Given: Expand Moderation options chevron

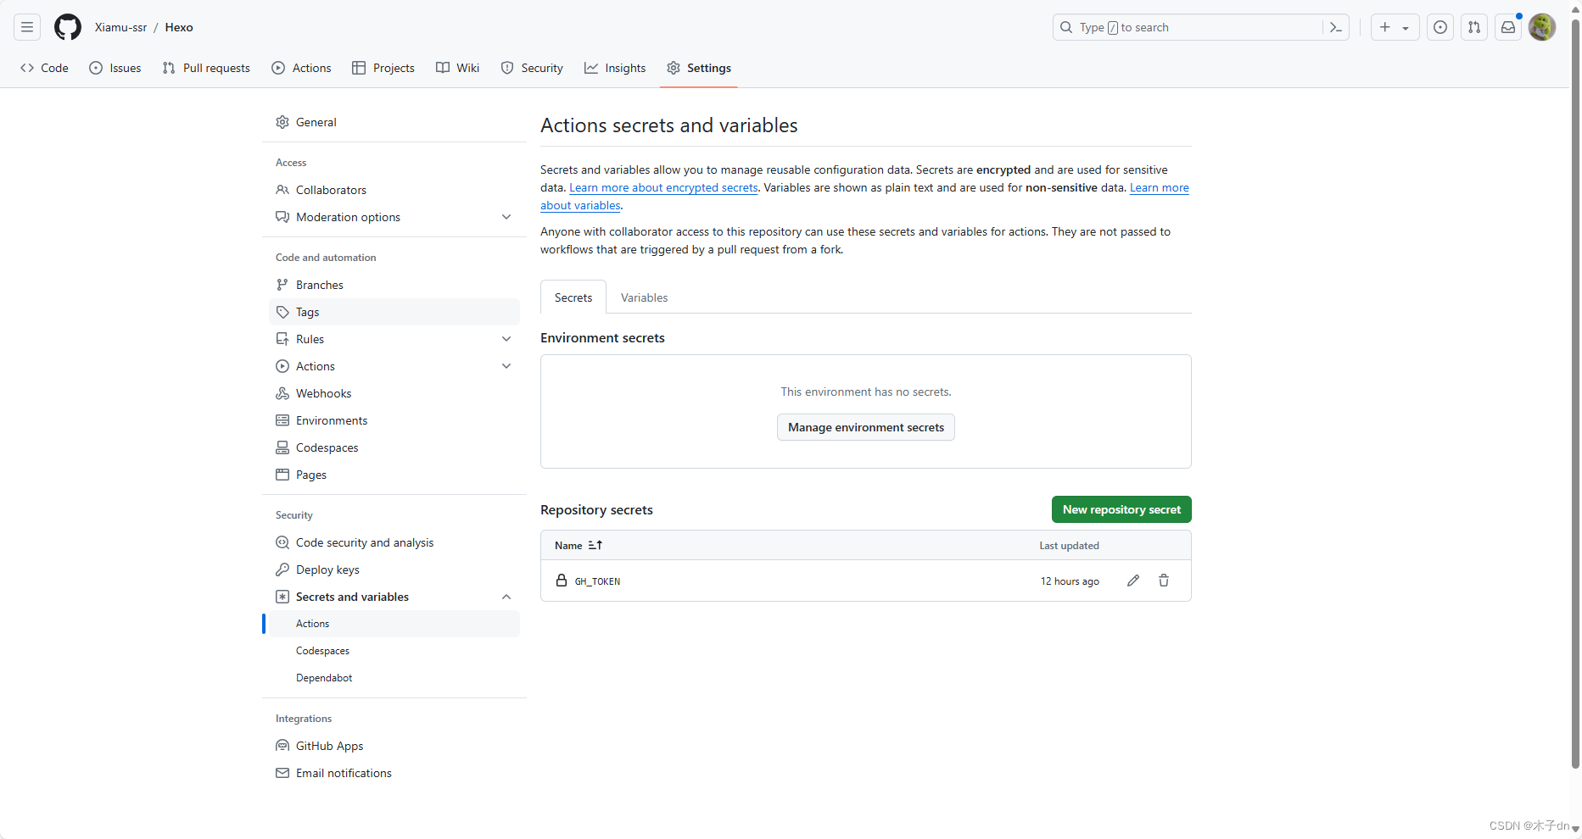Looking at the screenshot, I should [x=506, y=217].
